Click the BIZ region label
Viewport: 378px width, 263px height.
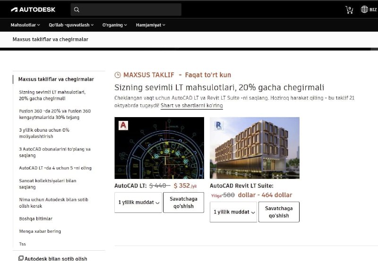tap(373, 9)
